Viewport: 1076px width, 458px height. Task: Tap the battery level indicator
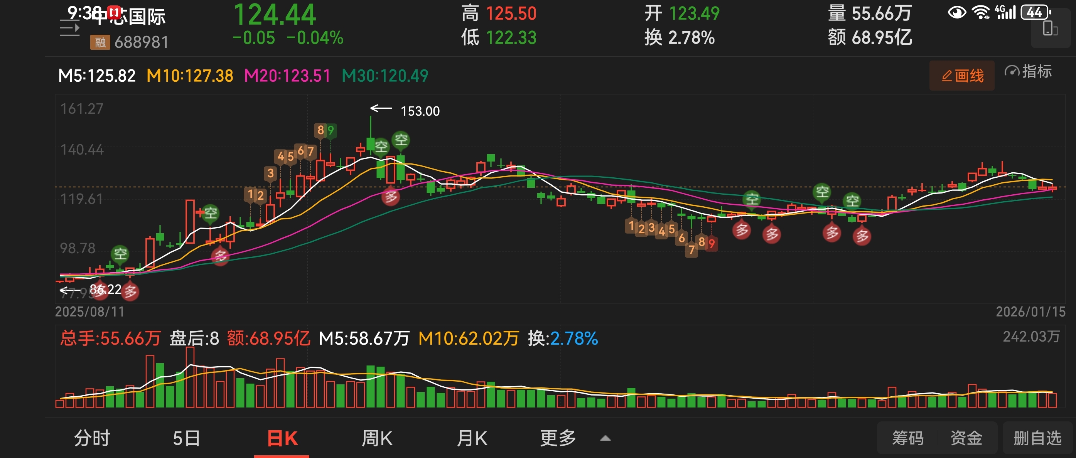[x=1036, y=12]
